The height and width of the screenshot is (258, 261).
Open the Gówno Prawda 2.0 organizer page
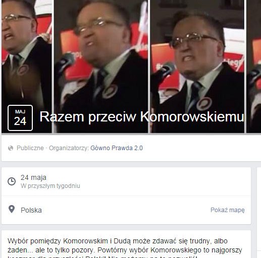click(117, 148)
